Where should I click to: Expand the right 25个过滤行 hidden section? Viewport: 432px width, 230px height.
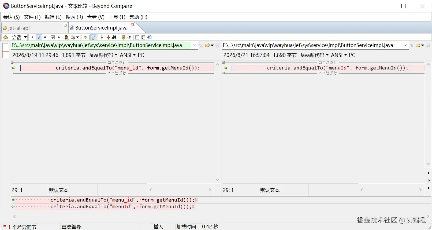(x=224, y=73)
